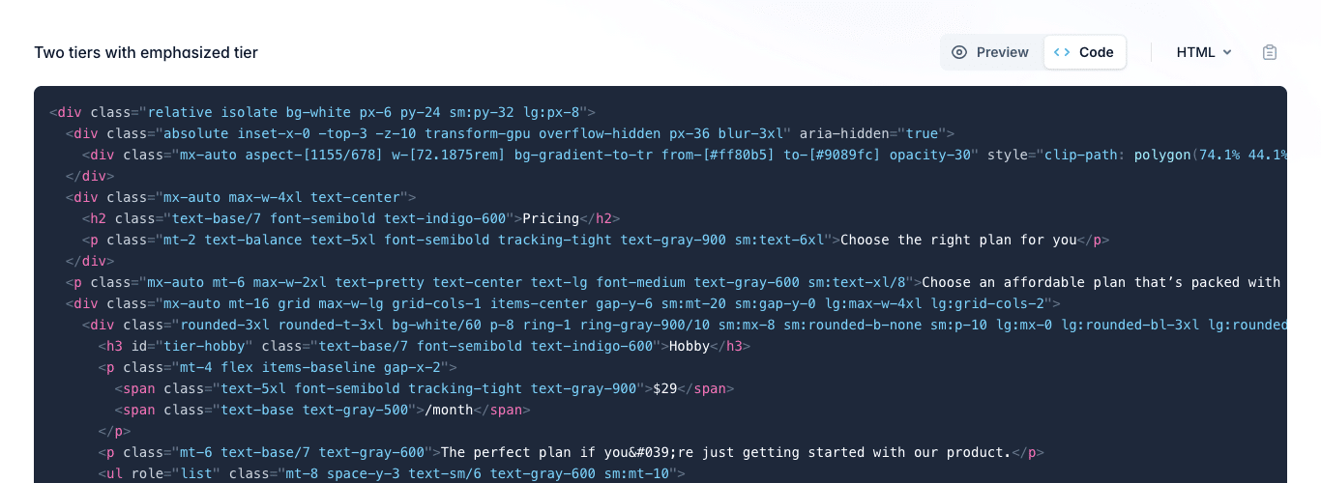Image resolution: width=1321 pixels, height=483 pixels.
Task: Select the Code tab label
Action: [1097, 52]
